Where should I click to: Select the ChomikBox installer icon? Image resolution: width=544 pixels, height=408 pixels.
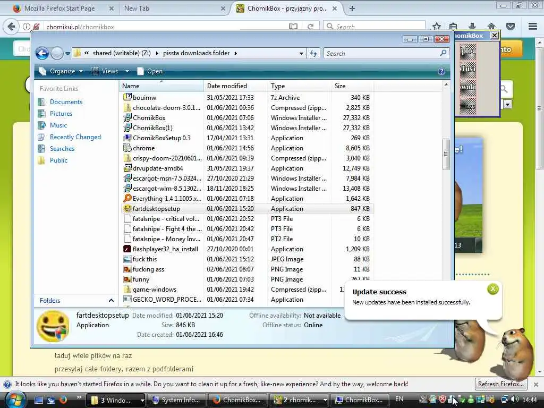[127, 117]
